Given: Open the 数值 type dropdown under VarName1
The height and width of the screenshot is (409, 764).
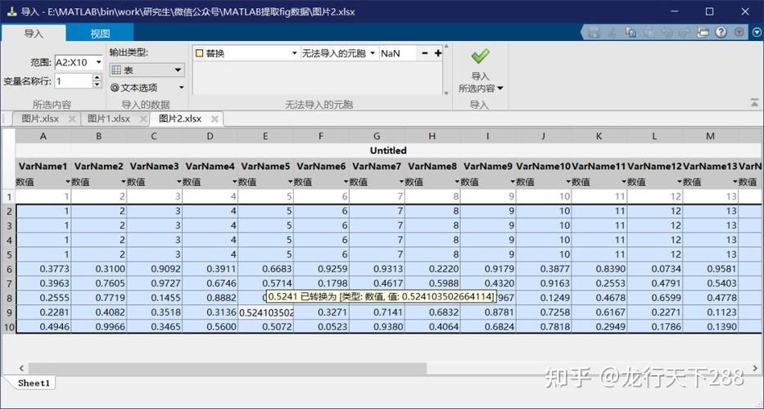Looking at the screenshot, I should pos(68,182).
